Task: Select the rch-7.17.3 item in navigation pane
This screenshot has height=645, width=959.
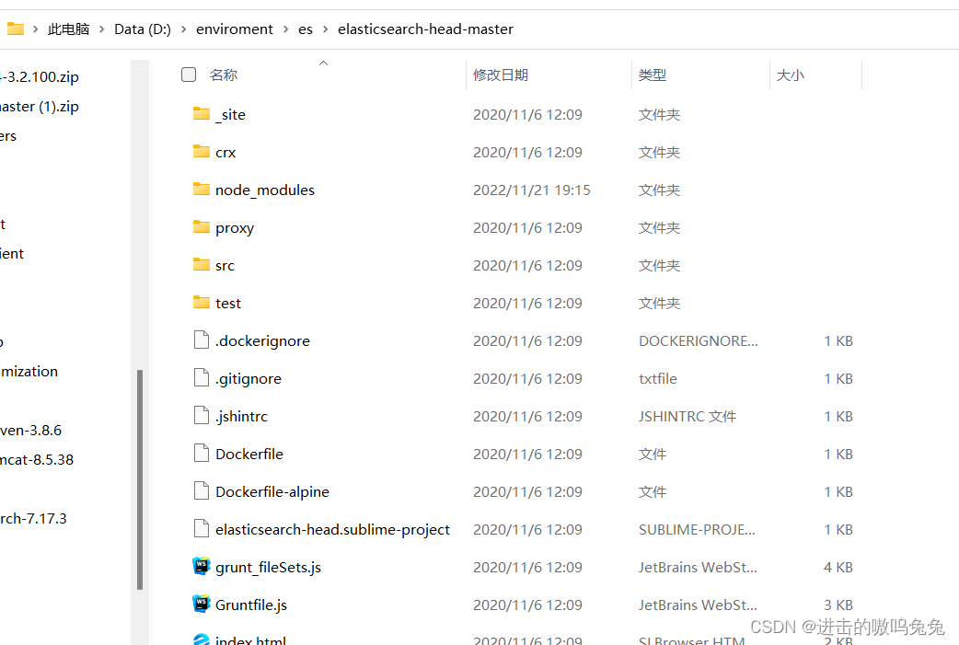Action: [x=34, y=518]
